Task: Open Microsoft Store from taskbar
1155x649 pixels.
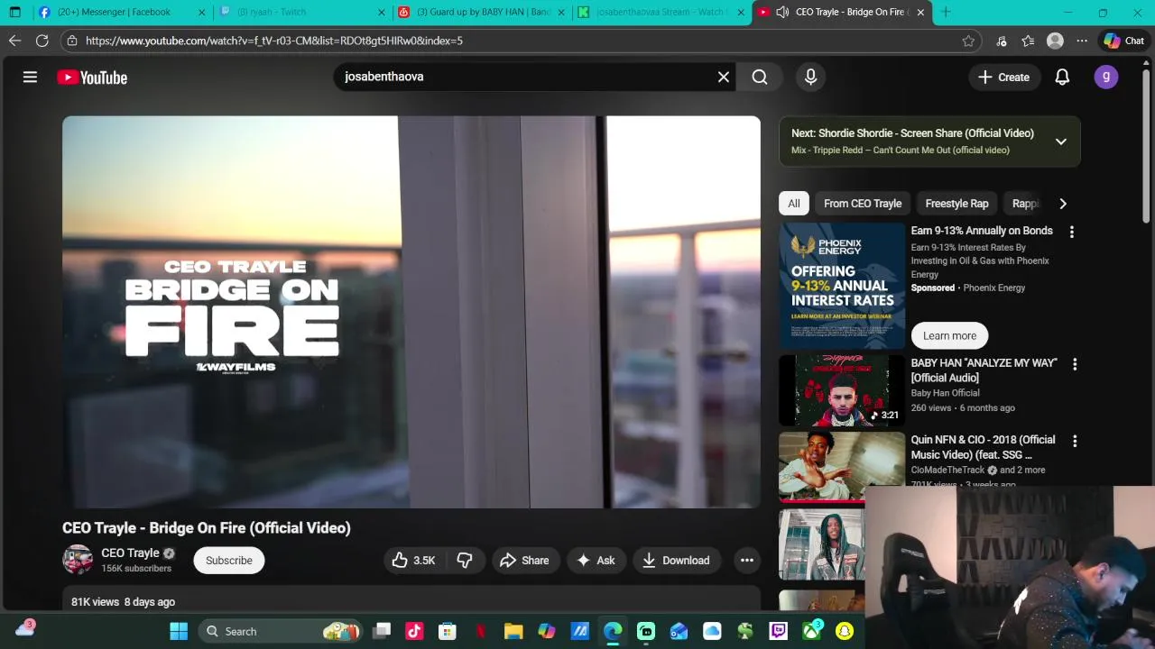Action: point(448,631)
